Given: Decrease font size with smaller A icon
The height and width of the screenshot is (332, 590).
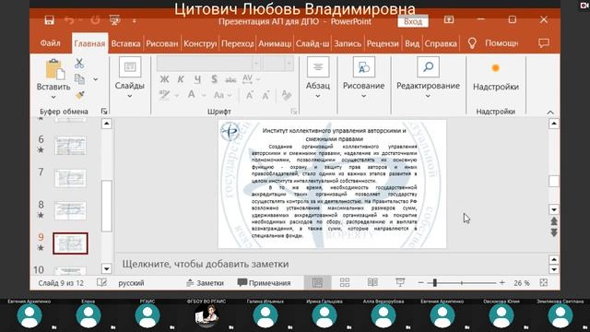Looking at the screenshot, I should [265, 96].
